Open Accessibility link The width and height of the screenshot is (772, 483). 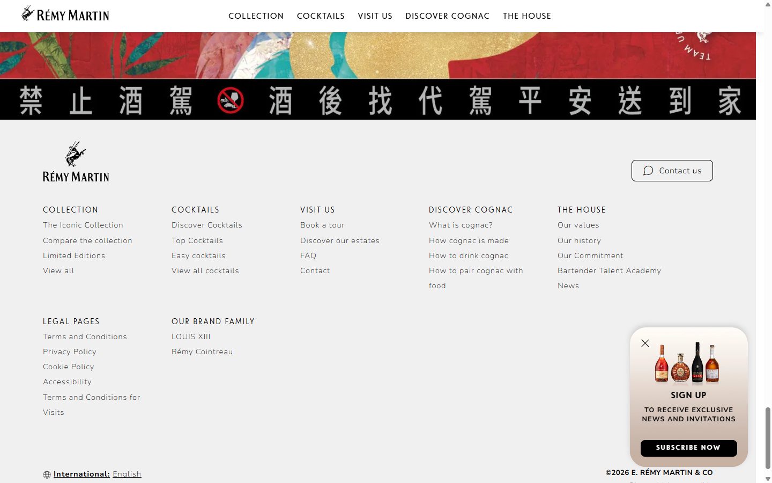(67, 382)
